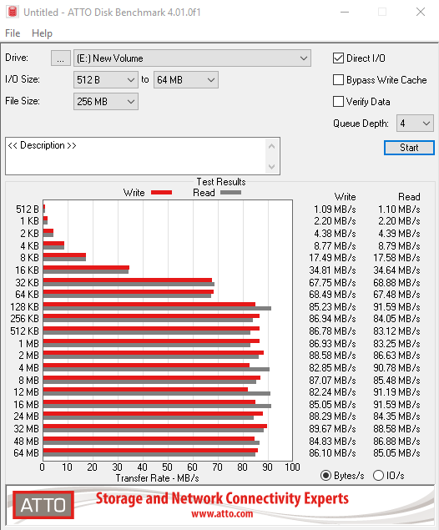Start the benchmark test
The height and width of the screenshot is (530, 439).
click(409, 148)
